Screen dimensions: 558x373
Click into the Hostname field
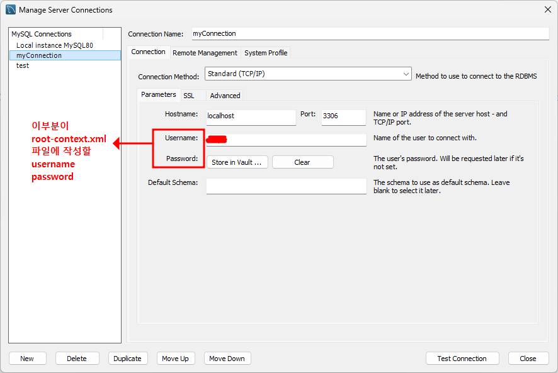251,117
